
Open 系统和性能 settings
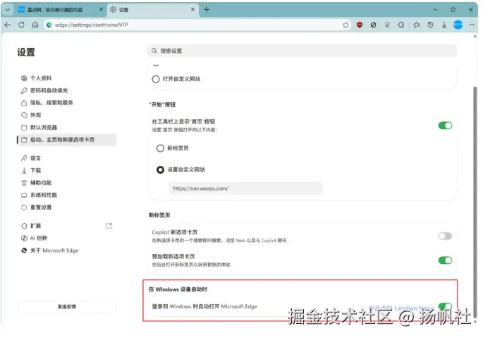[66, 195]
